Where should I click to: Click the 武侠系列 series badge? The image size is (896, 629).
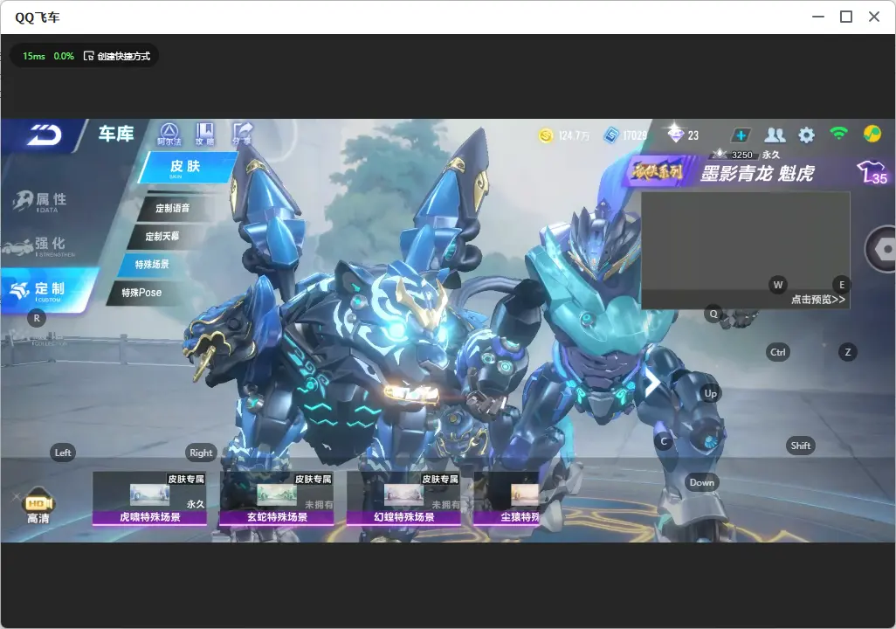658,171
